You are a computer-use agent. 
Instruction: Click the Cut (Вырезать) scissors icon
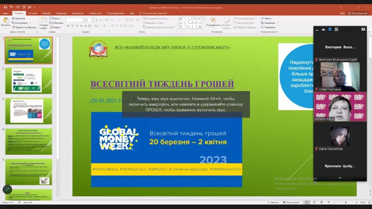pyautogui.click(x=13, y=18)
